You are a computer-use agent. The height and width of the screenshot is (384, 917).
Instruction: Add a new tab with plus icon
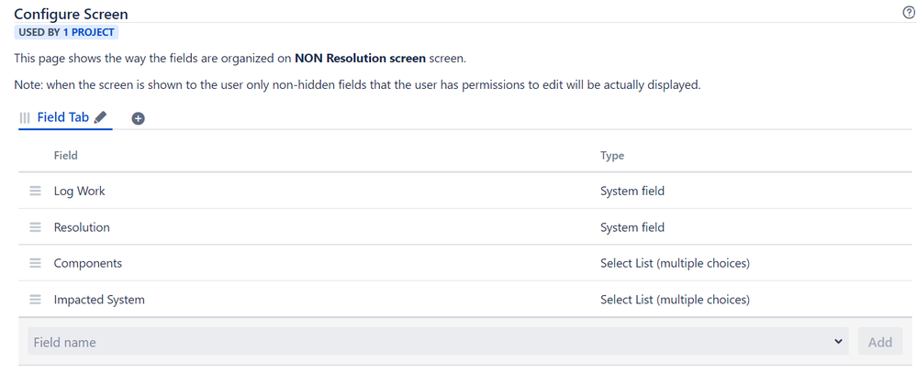tap(138, 118)
